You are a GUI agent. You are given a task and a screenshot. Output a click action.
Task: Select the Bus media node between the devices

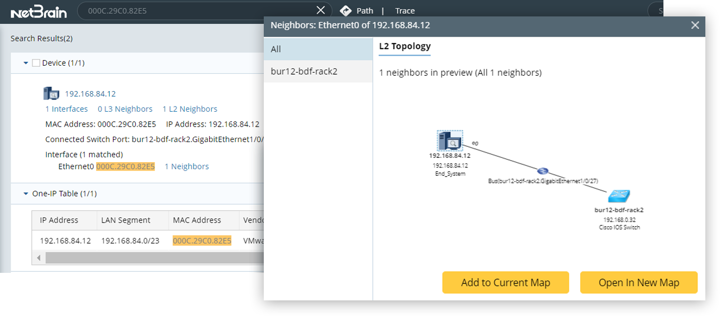click(543, 171)
